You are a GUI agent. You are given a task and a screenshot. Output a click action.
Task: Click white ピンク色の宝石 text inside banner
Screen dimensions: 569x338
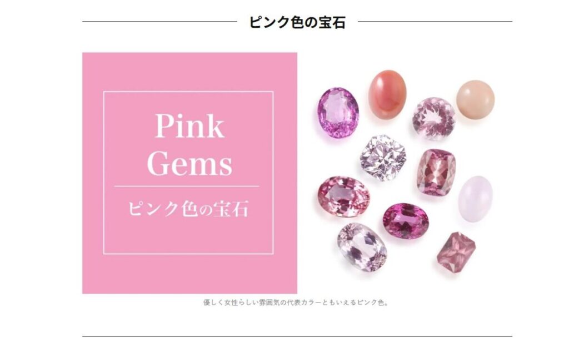(189, 209)
